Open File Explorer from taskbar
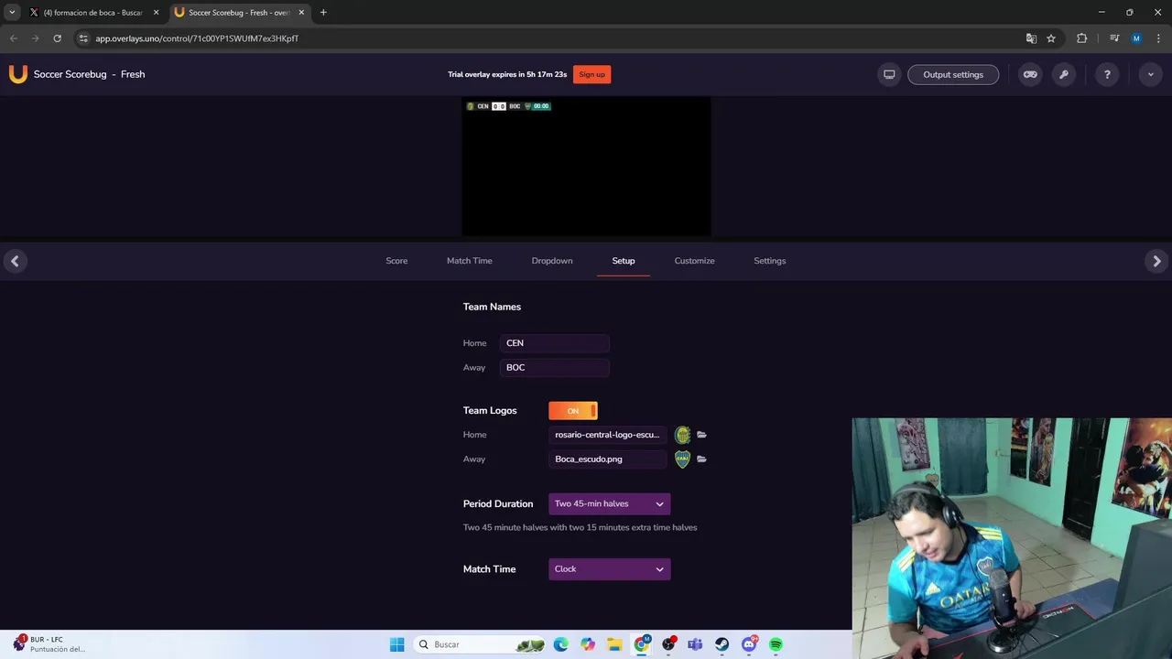 614,644
